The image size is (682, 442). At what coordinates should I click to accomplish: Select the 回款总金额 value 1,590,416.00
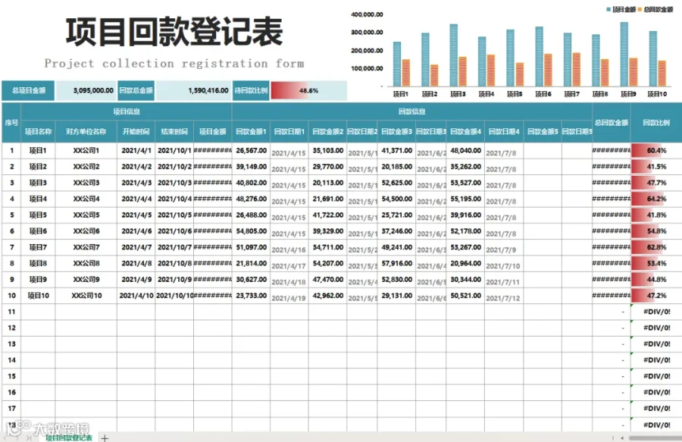pyautogui.click(x=193, y=90)
